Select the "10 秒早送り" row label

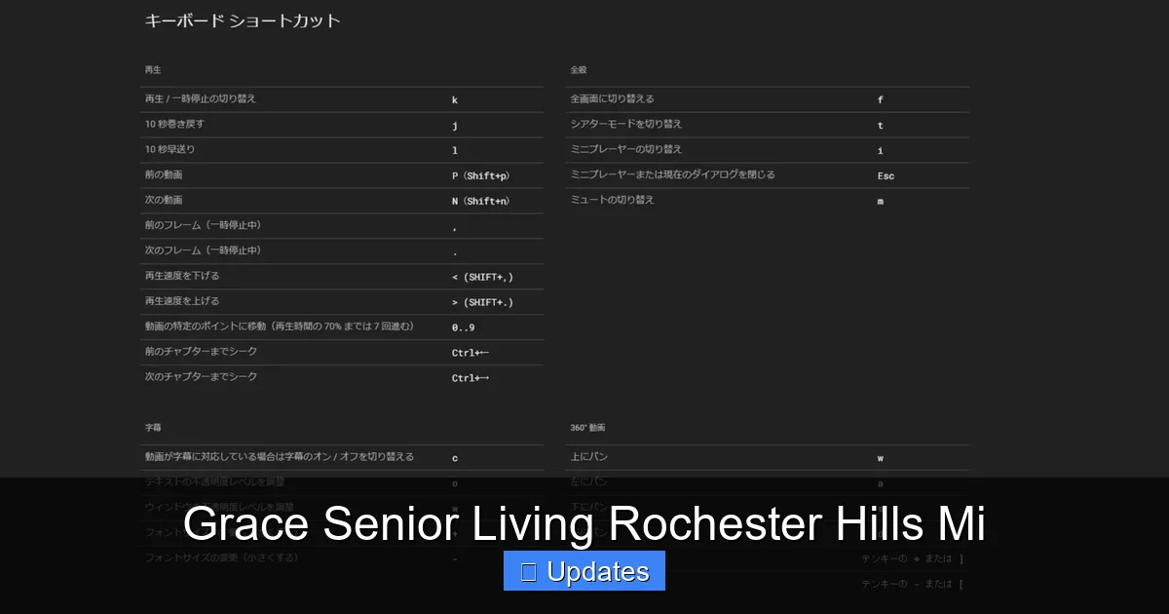(170, 150)
